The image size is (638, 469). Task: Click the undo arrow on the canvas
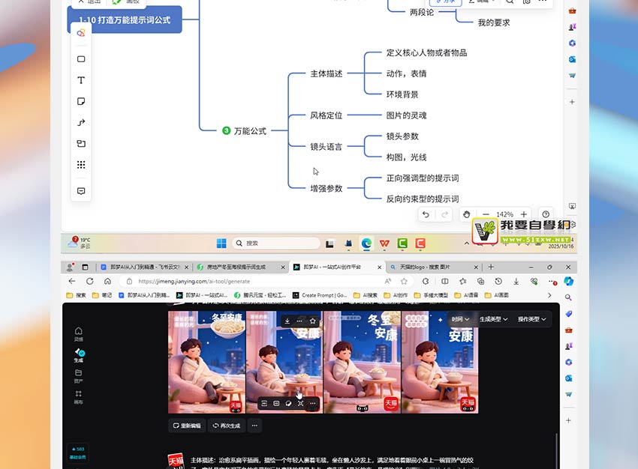[x=426, y=214]
